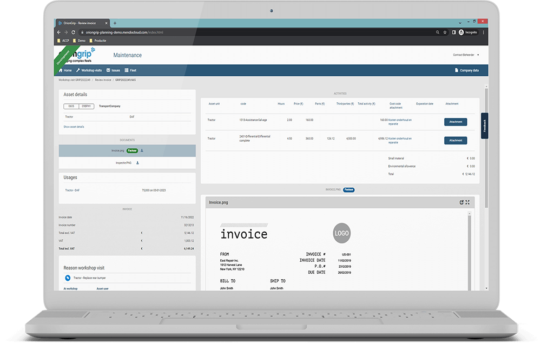Image resolution: width=554 pixels, height=343 pixels.
Task: Expand Invoice.png preview to fullscreen
Action: (467, 202)
